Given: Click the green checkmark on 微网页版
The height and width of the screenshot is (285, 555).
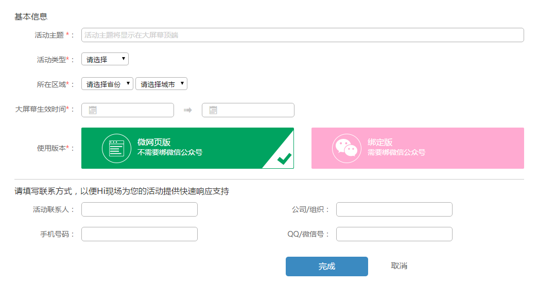Looking at the screenshot, I should pos(284,159).
